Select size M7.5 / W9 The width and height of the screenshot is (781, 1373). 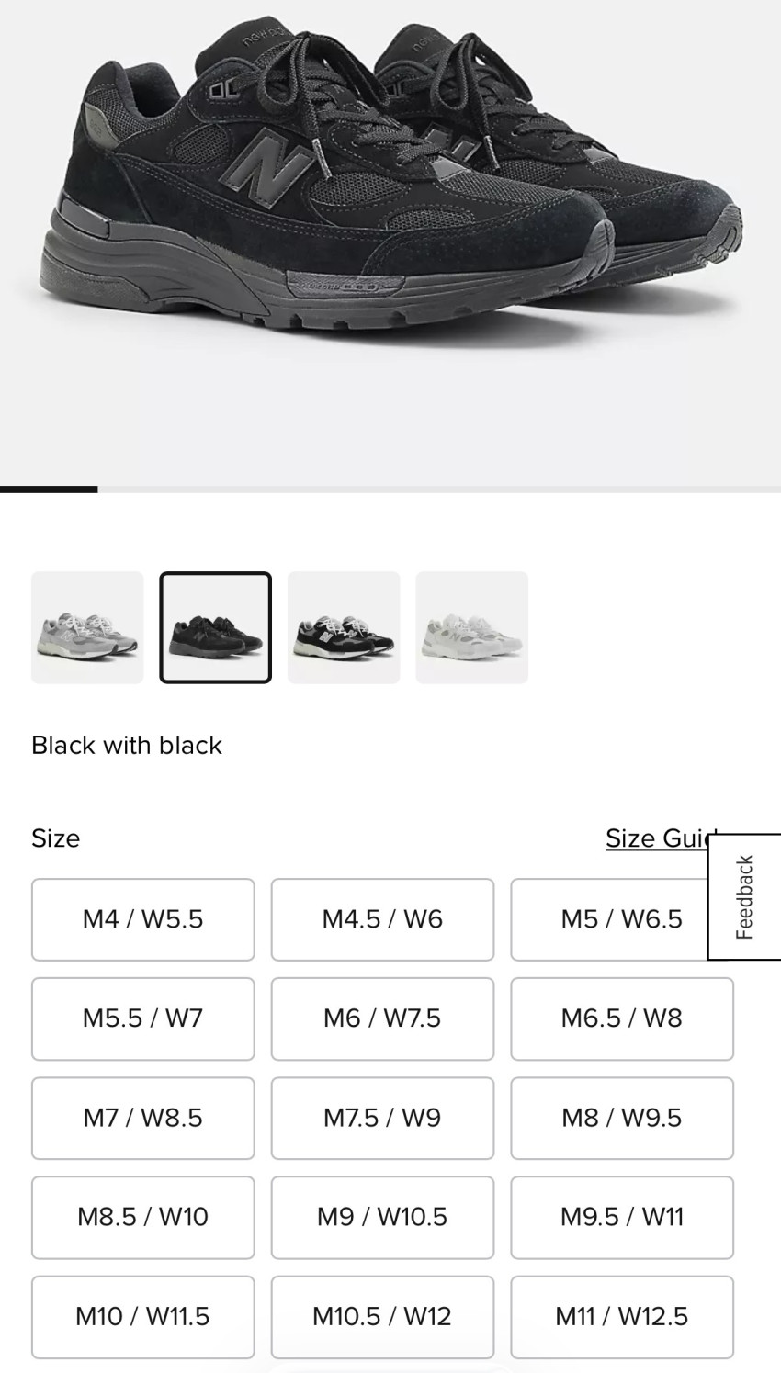tap(382, 1118)
